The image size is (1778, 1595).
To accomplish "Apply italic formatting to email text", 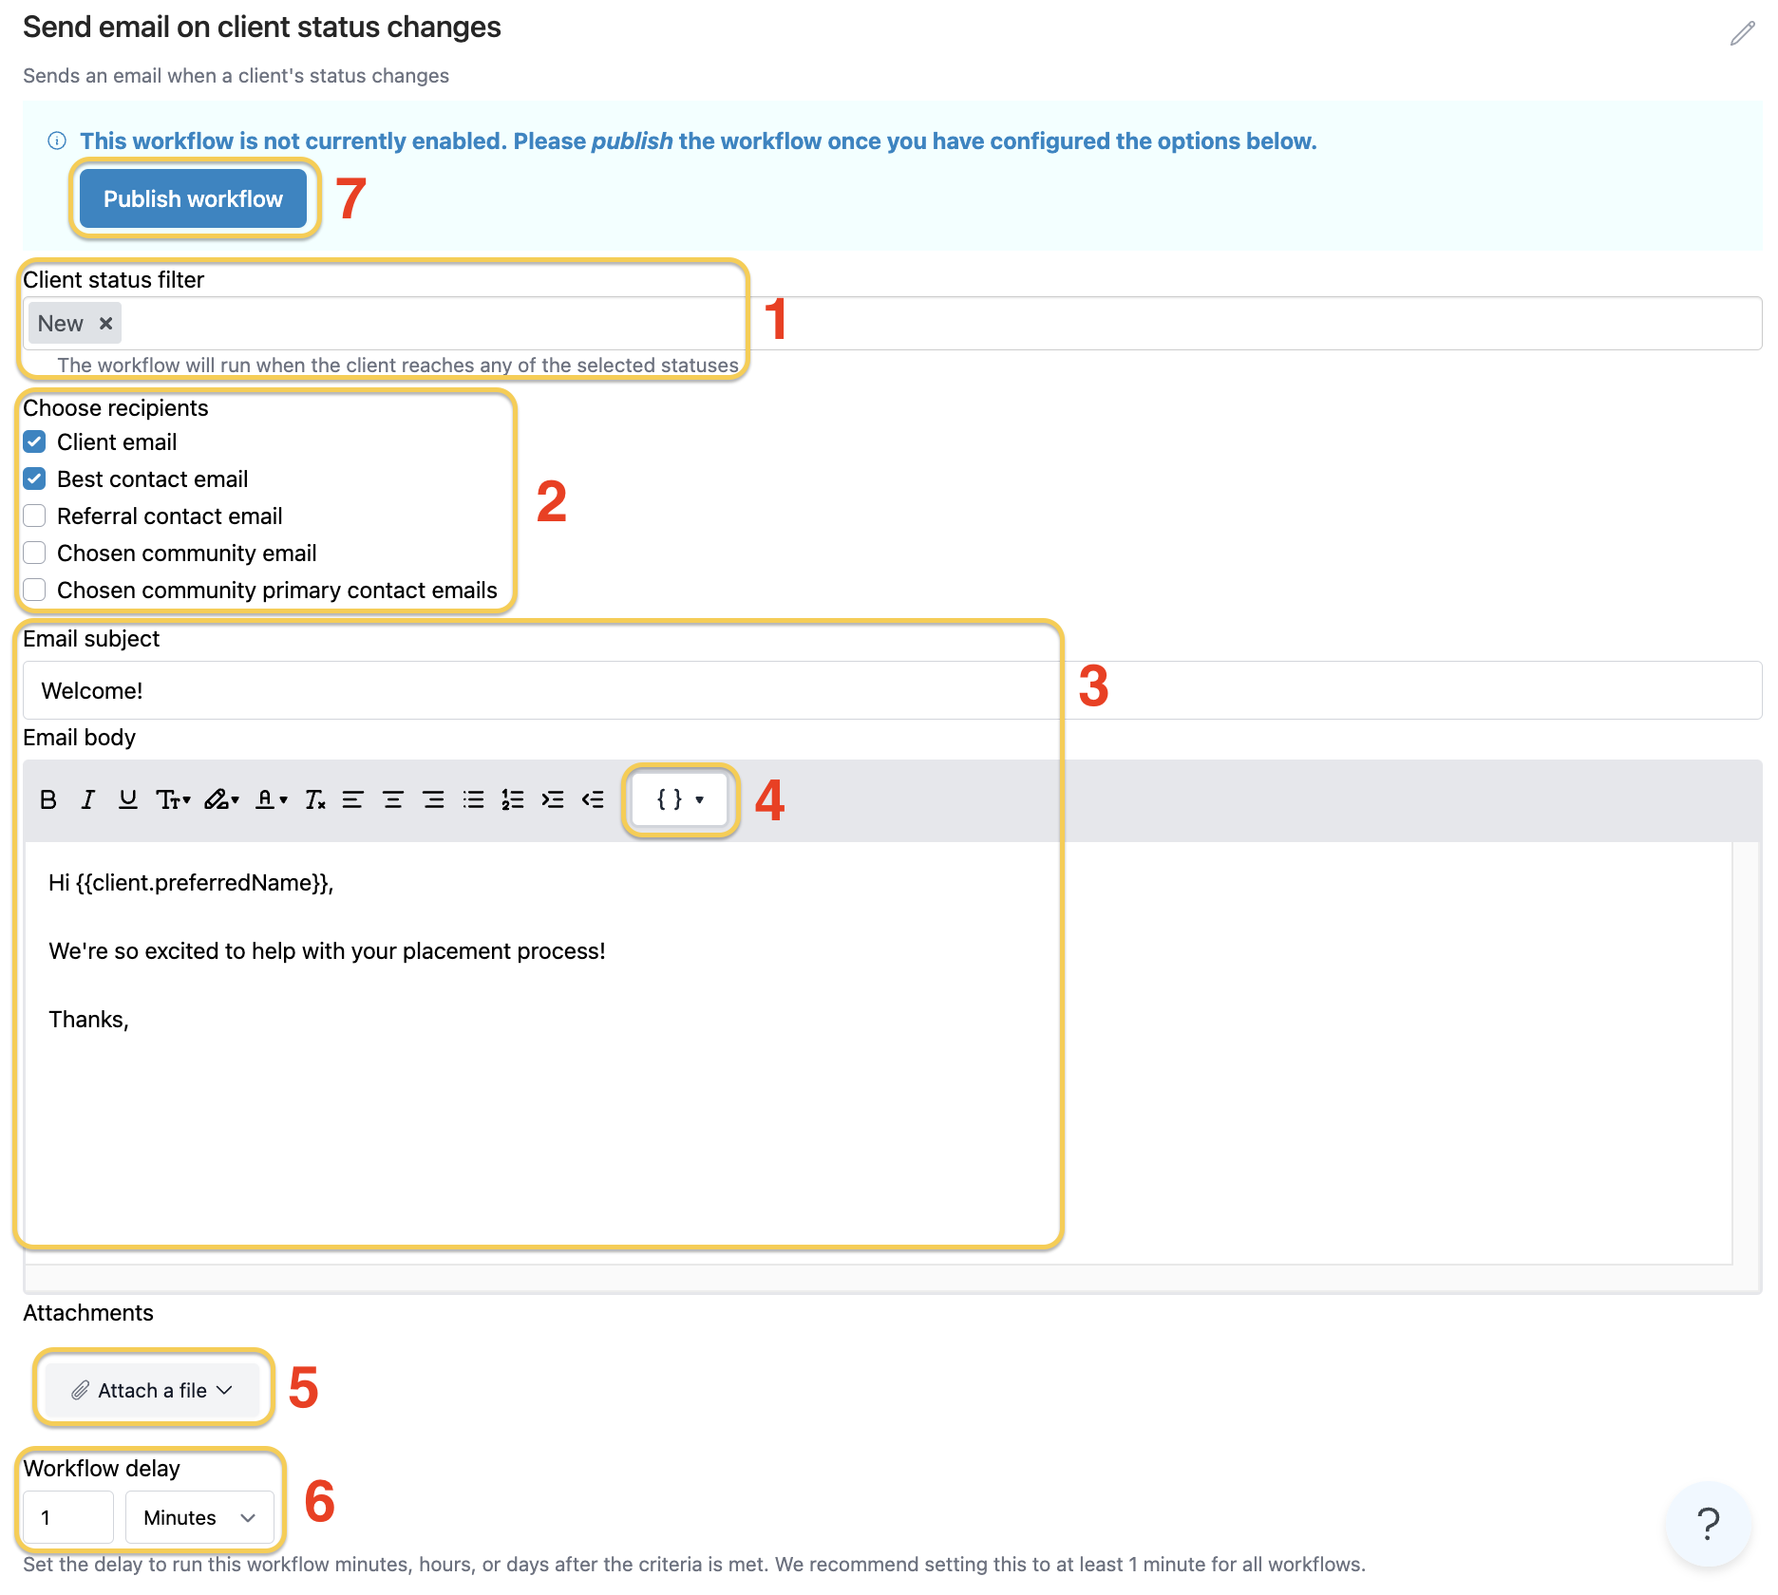I will [x=87, y=799].
